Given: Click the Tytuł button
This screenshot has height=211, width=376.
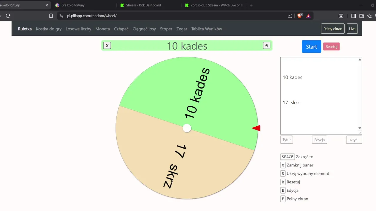Looking at the screenshot, I should click(x=286, y=140).
